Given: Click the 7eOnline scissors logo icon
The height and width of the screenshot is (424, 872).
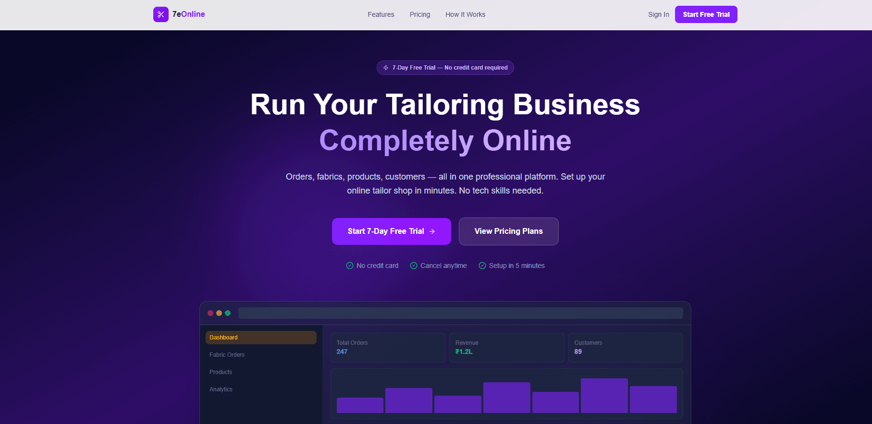Looking at the screenshot, I should click(161, 14).
